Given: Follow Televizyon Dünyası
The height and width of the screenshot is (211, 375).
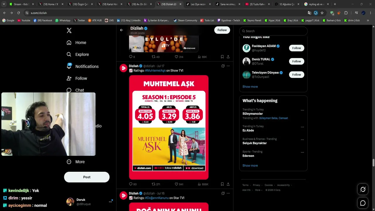Looking at the screenshot, I should tap(296, 74).
